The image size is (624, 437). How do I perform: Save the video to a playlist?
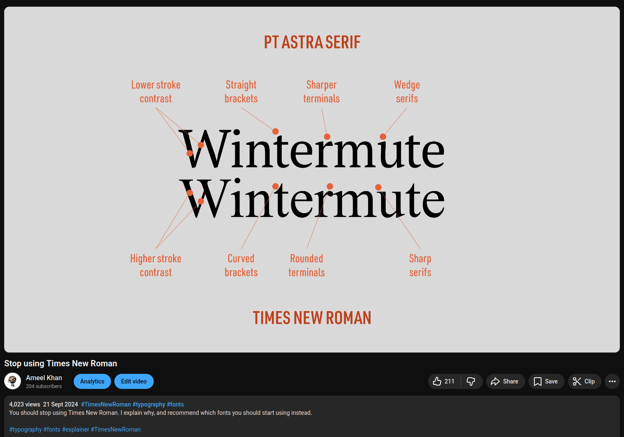pos(546,381)
